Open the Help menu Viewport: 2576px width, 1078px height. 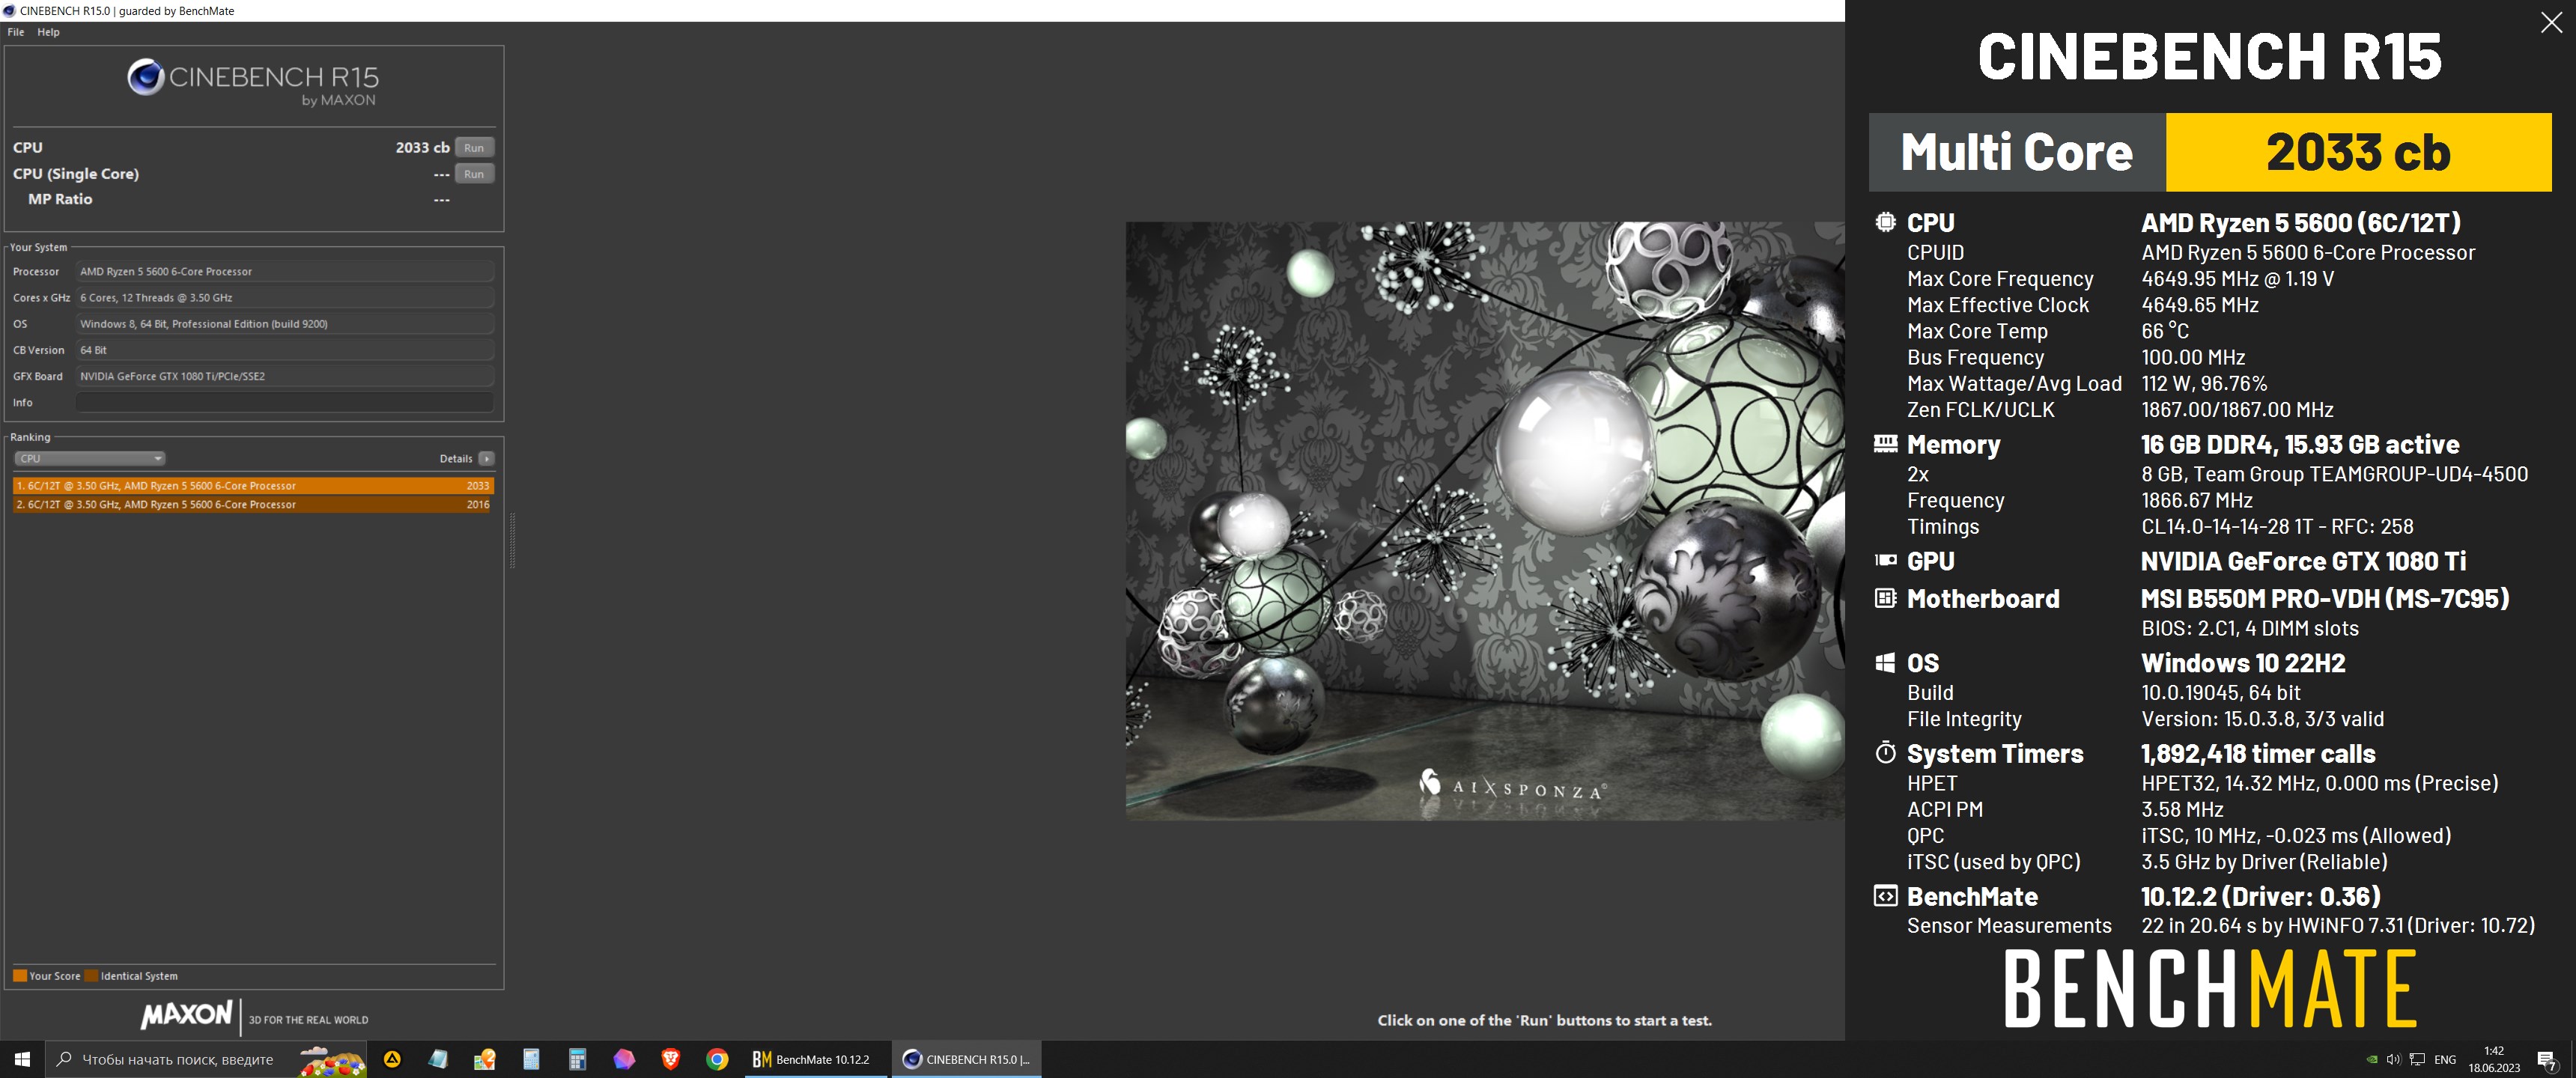click(49, 32)
